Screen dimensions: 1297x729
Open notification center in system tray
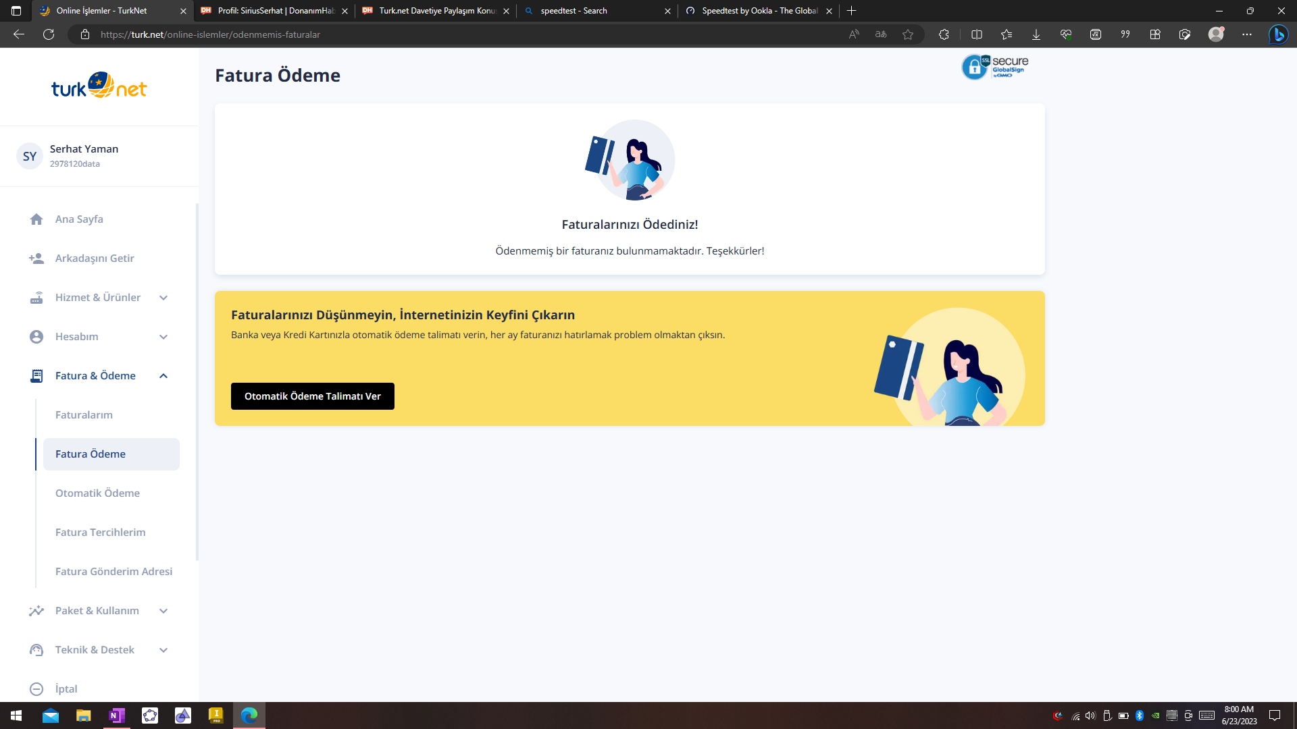(1275, 715)
